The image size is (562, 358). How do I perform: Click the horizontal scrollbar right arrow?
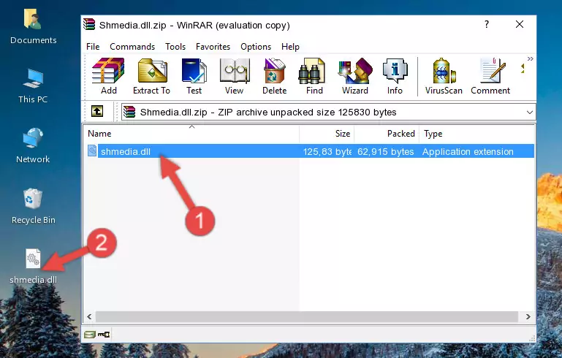pos(528,317)
